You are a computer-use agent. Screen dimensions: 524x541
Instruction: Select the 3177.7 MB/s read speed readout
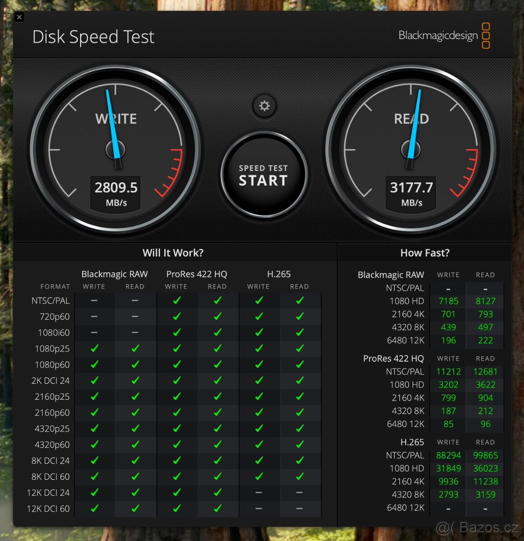411,188
